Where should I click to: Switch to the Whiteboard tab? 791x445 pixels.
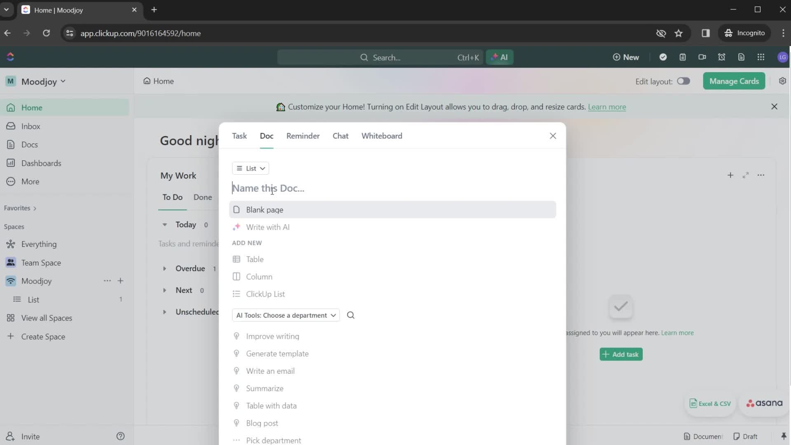(382, 136)
